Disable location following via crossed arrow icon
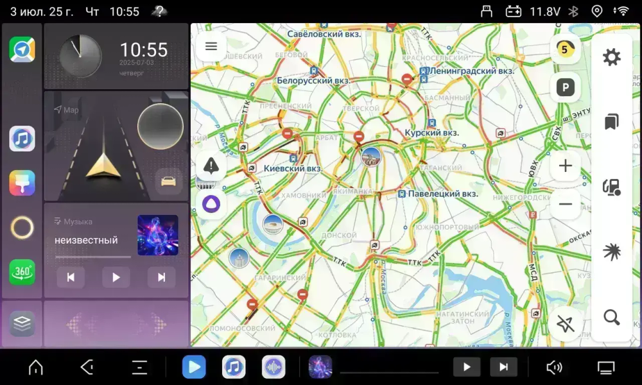 [x=566, y=325]
